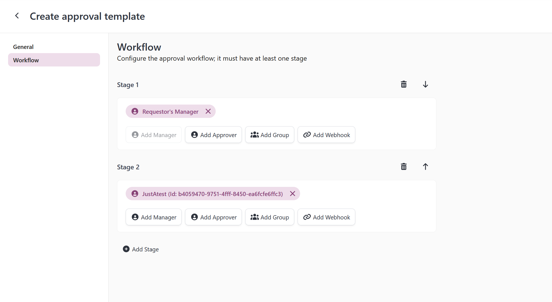Select the Workflow section in sidebar

[x=26, y=60]
